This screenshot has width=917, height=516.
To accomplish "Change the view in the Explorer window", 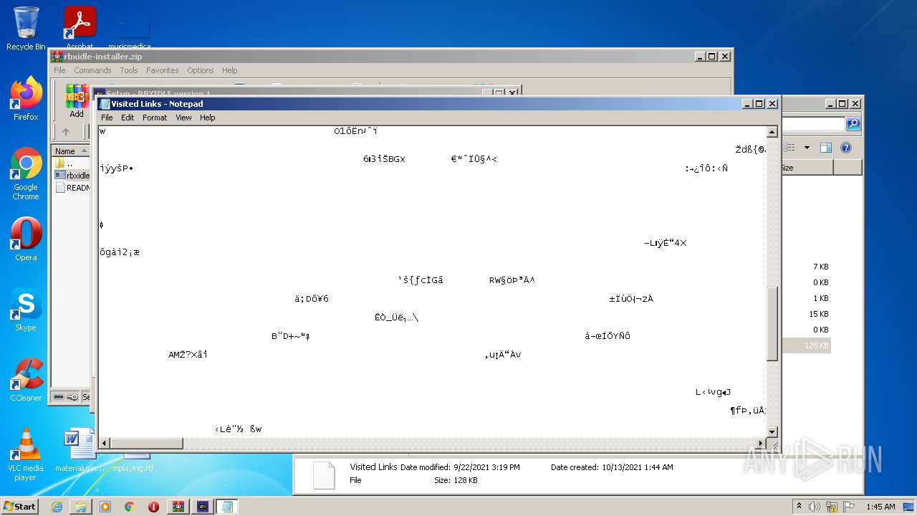I will click(790, 148).
